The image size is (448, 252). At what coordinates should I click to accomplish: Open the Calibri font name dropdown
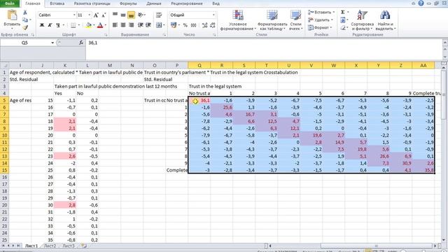pyautogui.click(x=74, y=15)
